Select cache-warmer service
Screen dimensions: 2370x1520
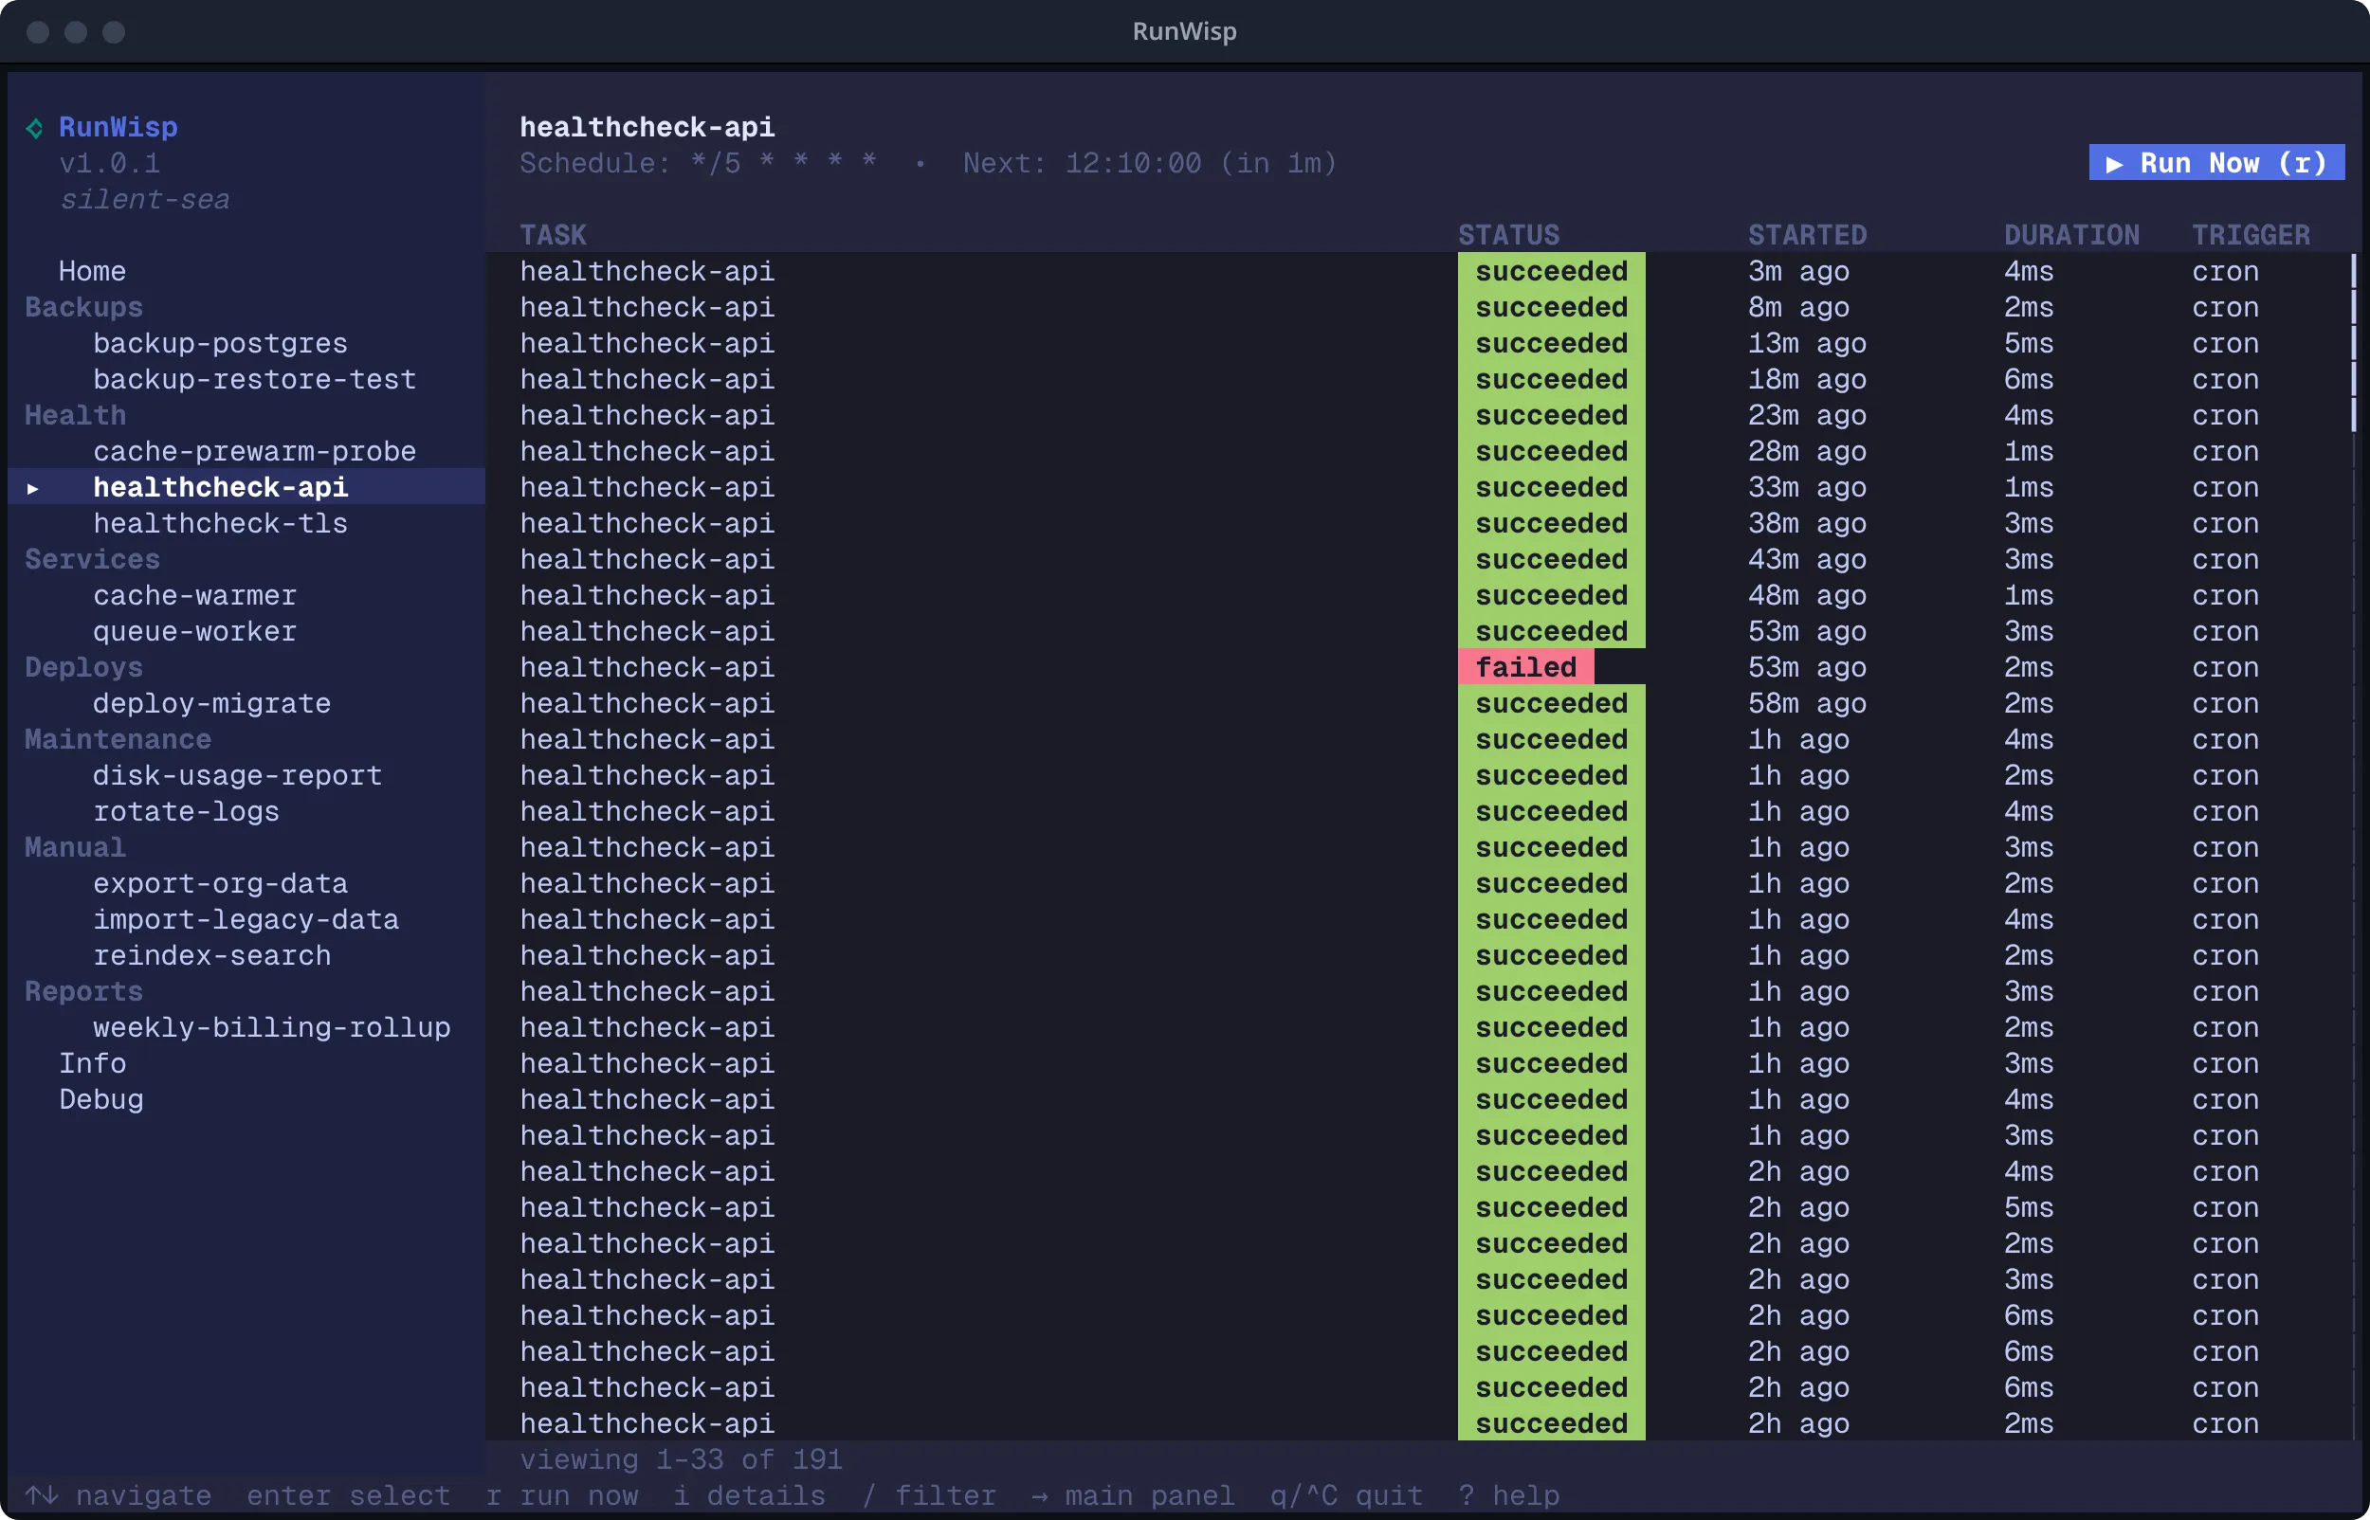pos(194,595)
